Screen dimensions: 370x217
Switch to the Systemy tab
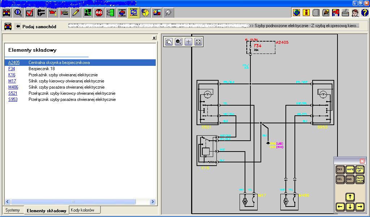13,210
